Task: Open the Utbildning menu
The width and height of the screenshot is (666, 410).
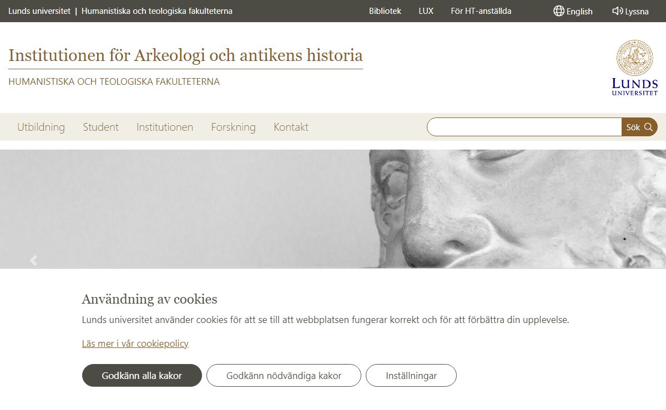Action: 41,127
